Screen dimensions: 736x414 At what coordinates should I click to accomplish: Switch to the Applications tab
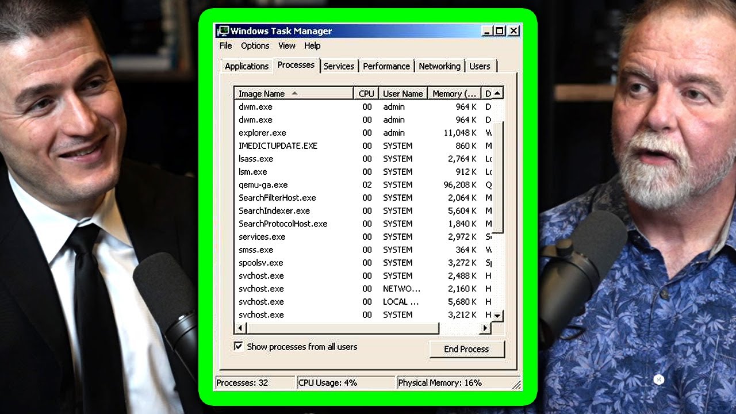click(x=247, y=66)
